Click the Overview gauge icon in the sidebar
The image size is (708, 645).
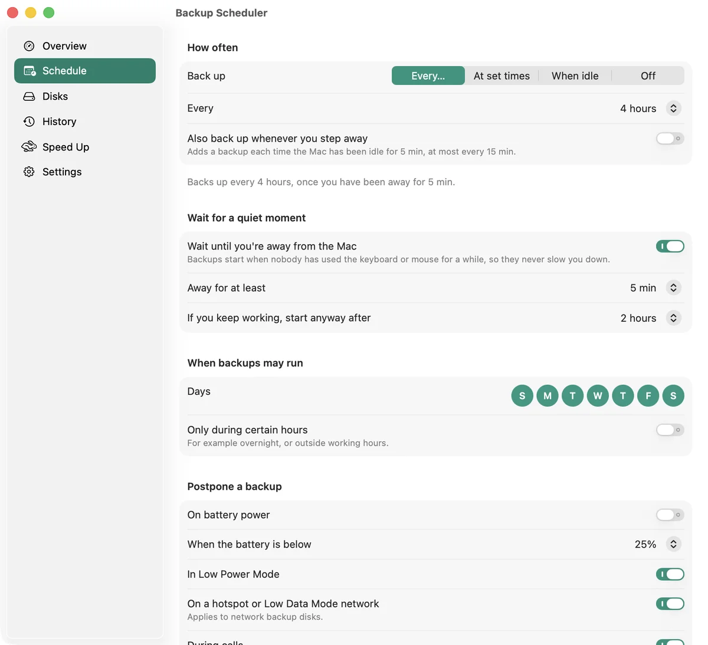29,46
